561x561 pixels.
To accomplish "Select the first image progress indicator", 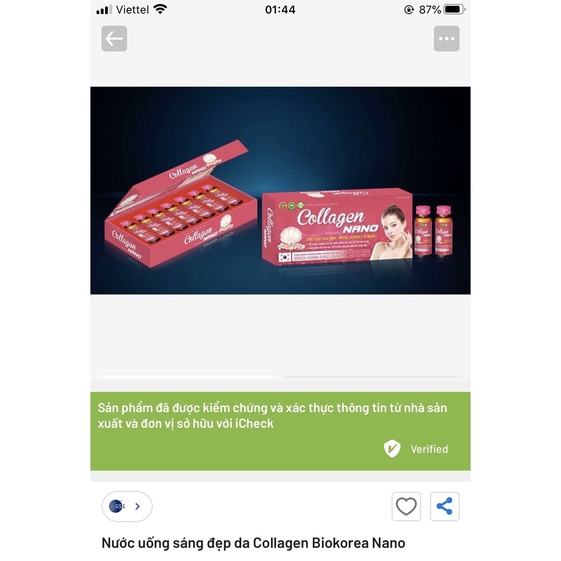I will (188, 377).
